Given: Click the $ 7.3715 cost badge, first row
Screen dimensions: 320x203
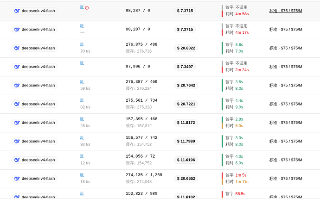Looking at the screenshot, I should click(185, 11).
